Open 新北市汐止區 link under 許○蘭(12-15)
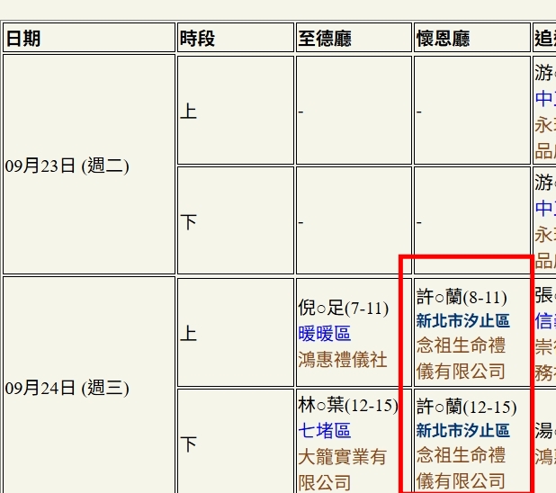556x493 pixels. coord(462,431)
